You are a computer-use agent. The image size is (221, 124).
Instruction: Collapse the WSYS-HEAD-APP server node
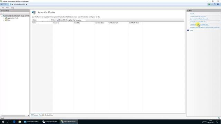coord(1,16)
